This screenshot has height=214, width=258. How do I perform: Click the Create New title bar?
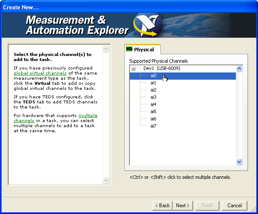click(x=129, y=7)
